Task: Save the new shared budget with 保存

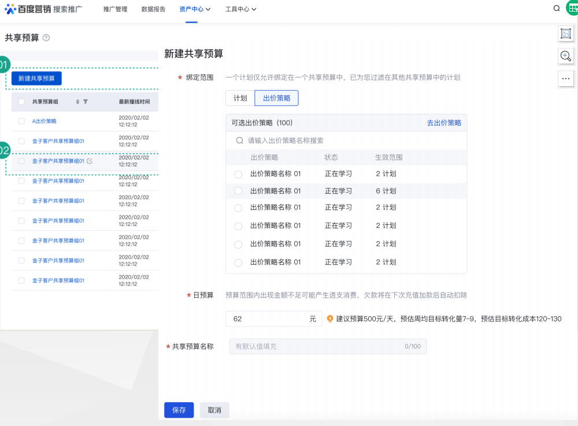Action: point(179,410)
